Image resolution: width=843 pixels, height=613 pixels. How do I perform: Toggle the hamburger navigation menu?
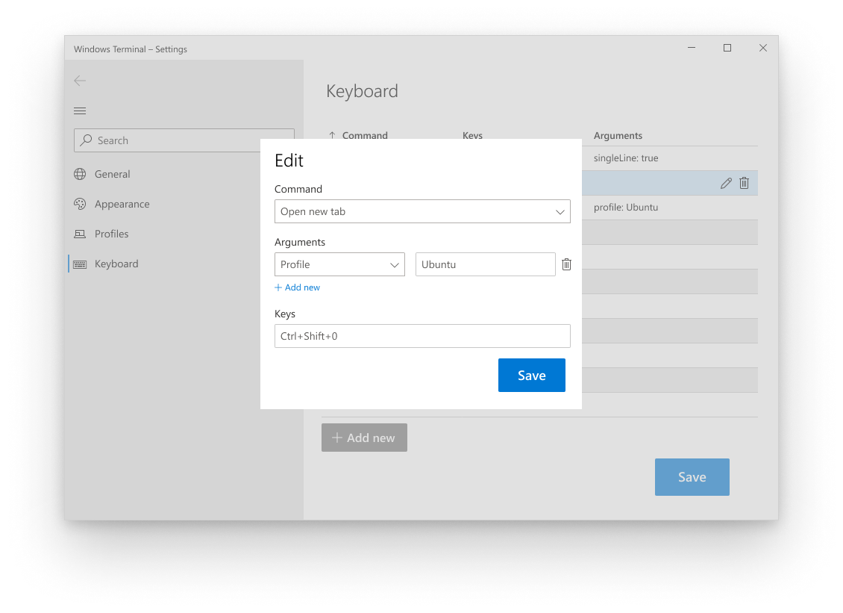point(80,111)
